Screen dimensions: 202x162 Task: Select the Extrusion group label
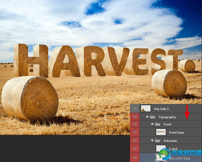click(x=170, y=141)
